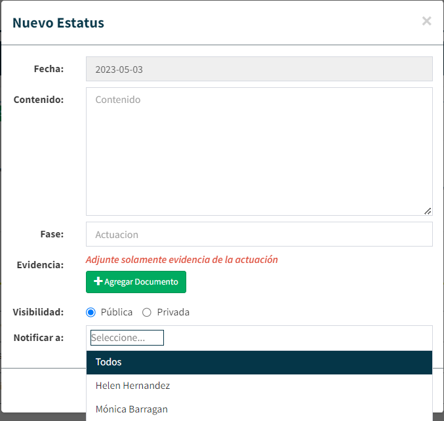The image size is (444, 421).
Task: Click the textarea resize handle
Action: point(428,211)
